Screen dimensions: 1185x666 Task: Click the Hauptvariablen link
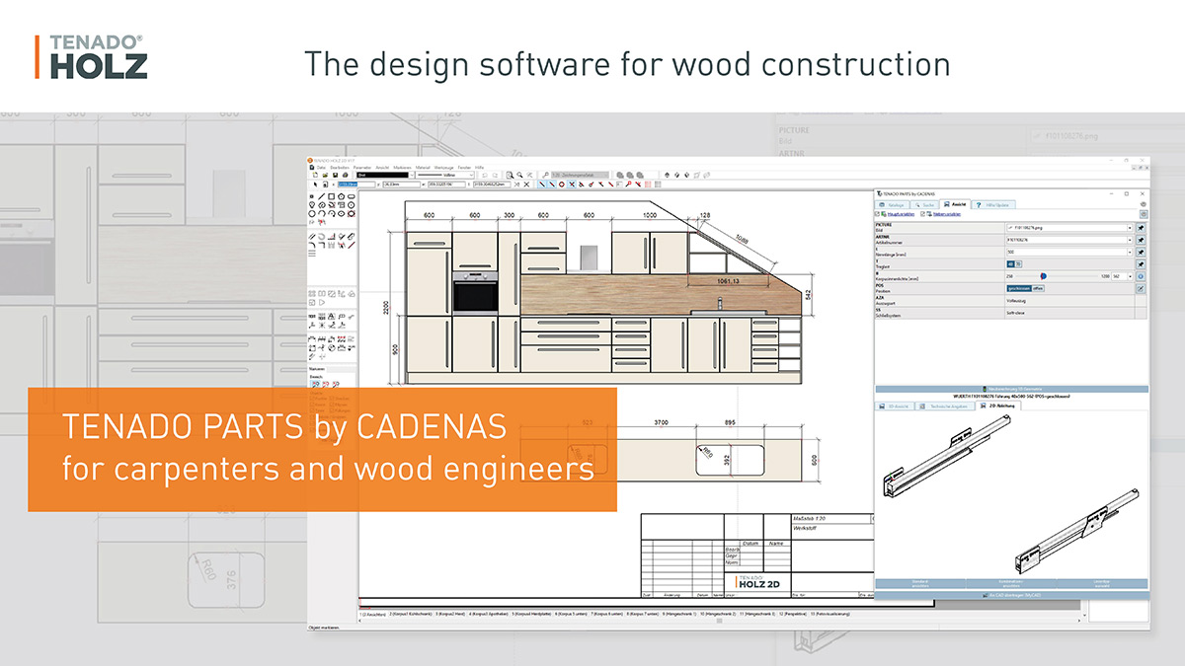point(901,214)
